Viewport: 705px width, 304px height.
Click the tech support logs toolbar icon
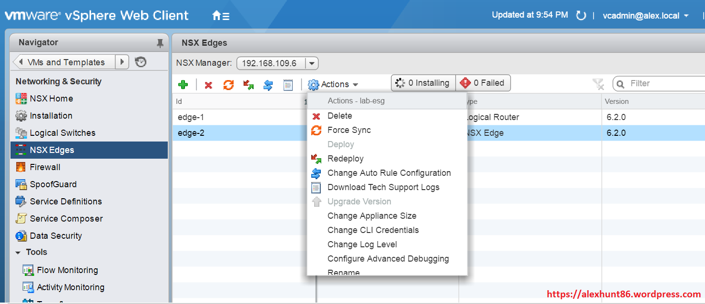tap(288, 85)
